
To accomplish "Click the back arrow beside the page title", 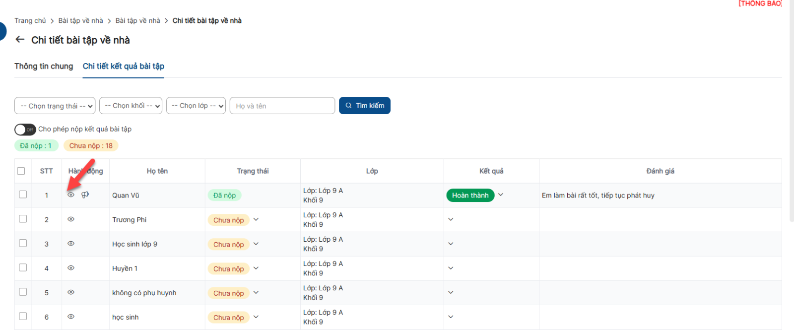I will coord(20,40).
